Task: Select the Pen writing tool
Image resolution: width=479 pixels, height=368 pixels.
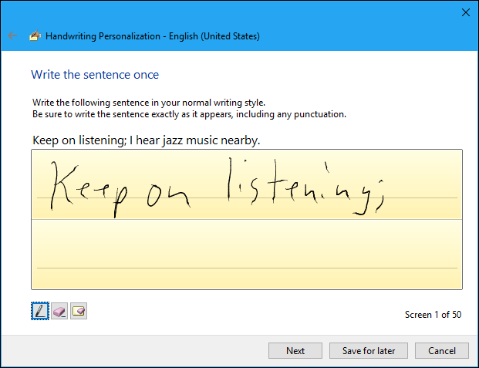Action: 40,311
